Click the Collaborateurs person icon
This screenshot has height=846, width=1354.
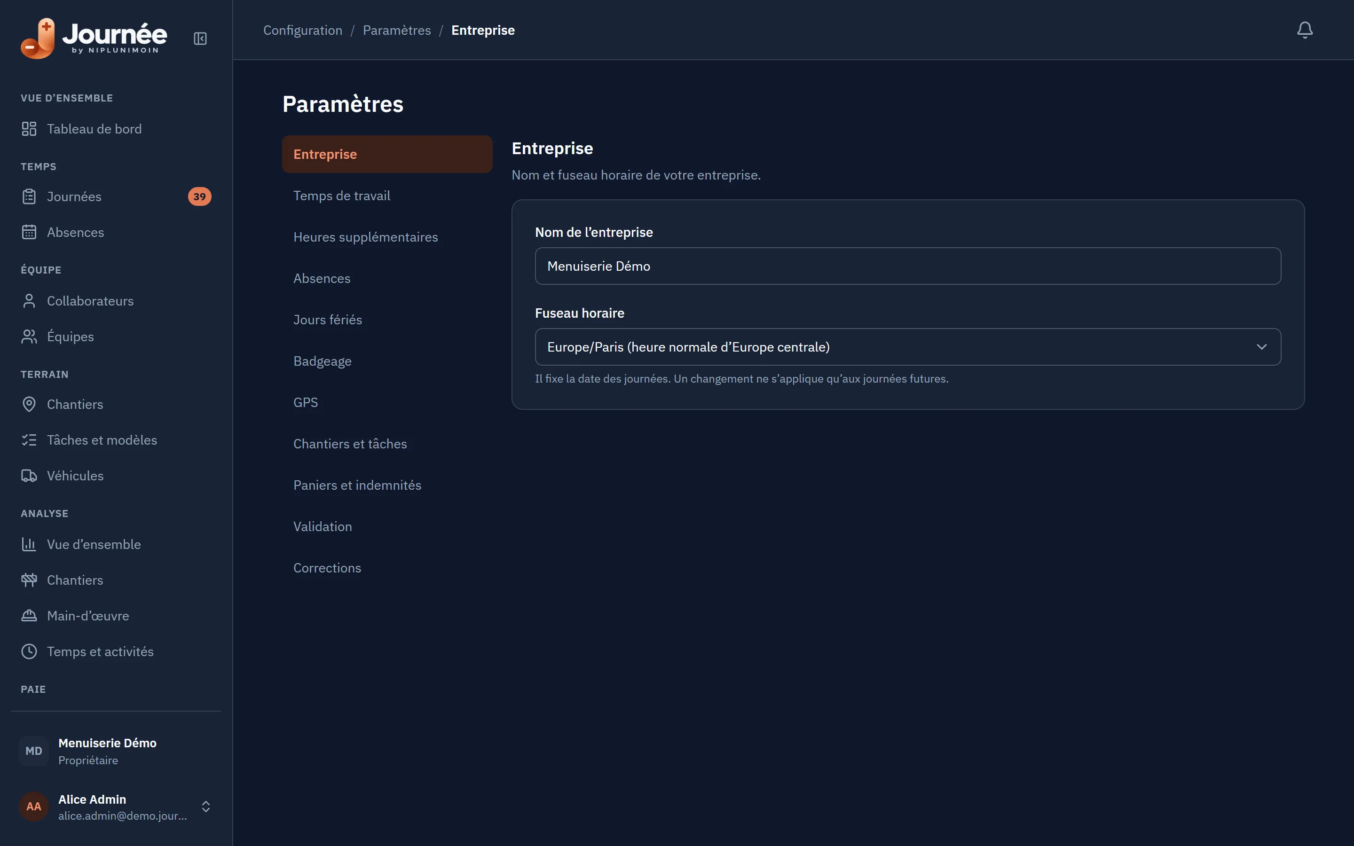pyautogui.click(x=29, y=301)
